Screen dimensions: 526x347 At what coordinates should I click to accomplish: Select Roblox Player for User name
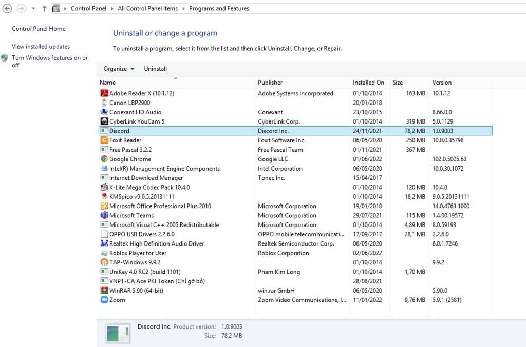(x=138, y=253)
